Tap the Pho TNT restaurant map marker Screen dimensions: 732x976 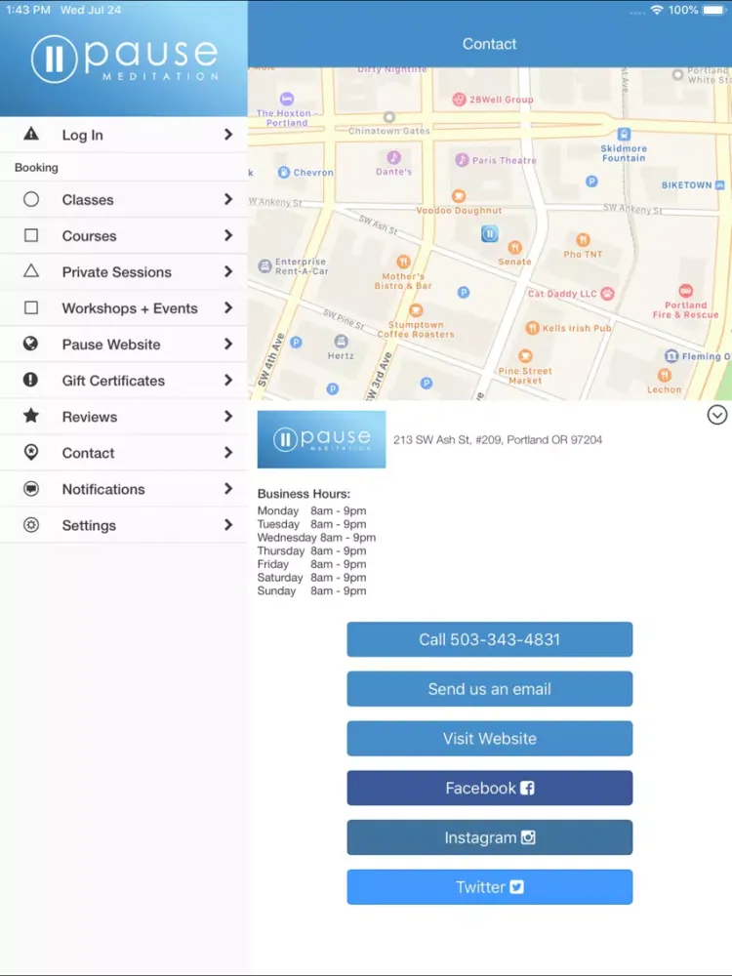coord(583,240)
